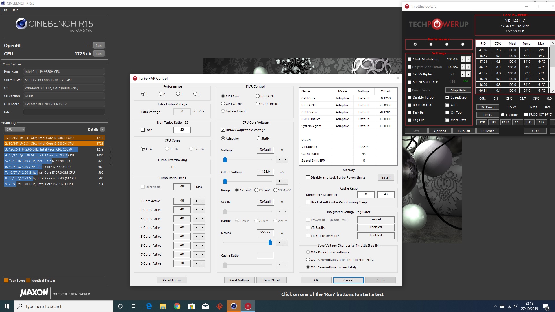Viewport: 555px width, 312px height.
Task: Click the Non Turbo Ratio input field
Action: click(182, 130)
